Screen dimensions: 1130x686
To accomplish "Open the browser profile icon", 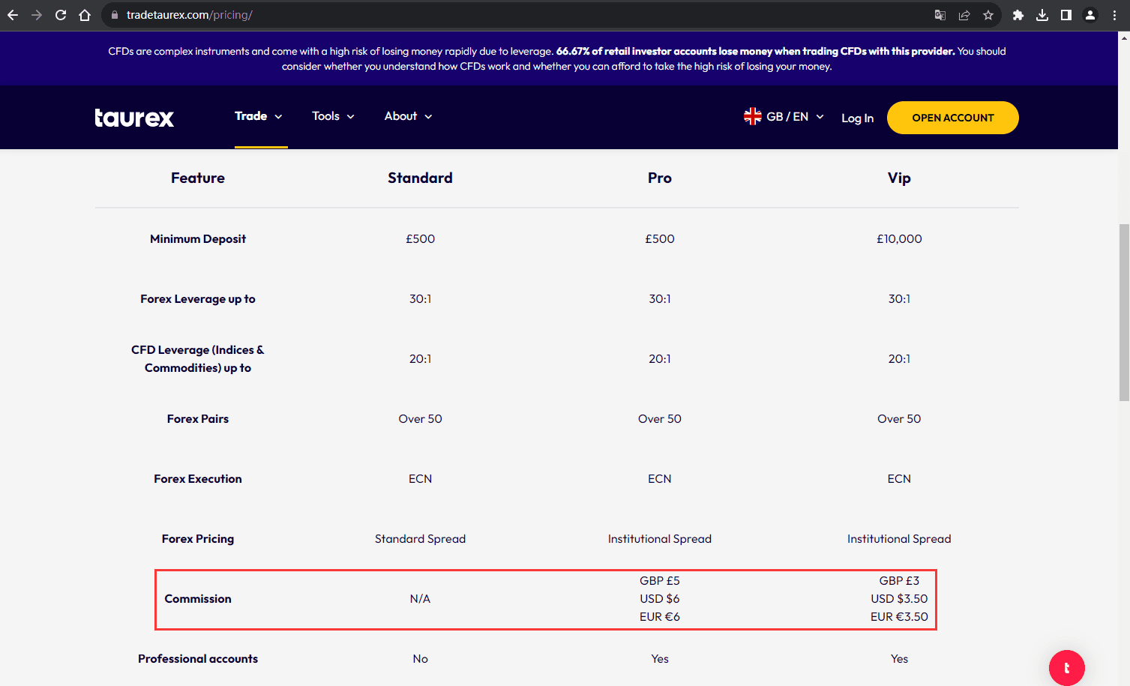I will click(1090, 15).
